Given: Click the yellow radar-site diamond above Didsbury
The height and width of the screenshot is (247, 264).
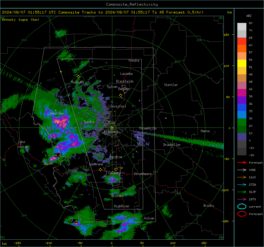Looking at the screenshot, I should pyautogui.click(x=112, y=128).
